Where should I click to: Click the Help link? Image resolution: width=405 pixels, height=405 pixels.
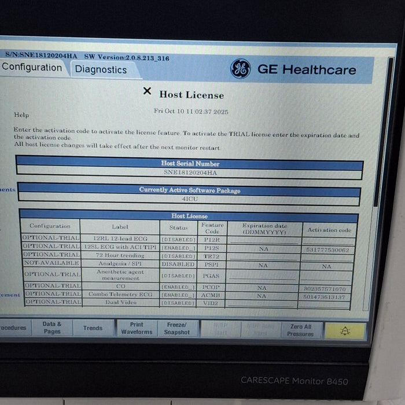[21, 115]
